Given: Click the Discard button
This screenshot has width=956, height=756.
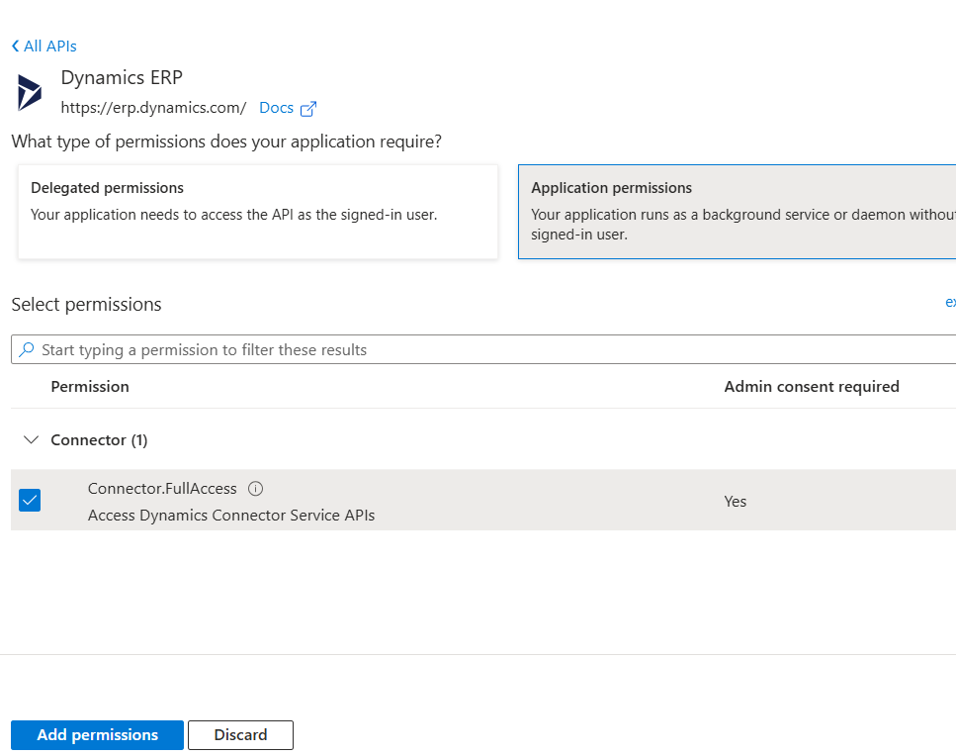Looking at the screenshot, I should [240, 735].
